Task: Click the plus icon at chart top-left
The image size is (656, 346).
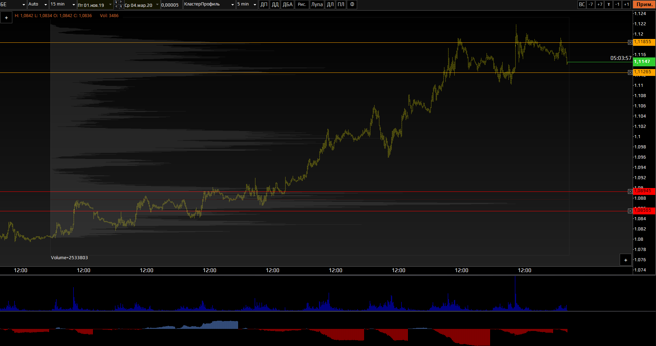Action: pyautogui.click(x=6, y=17)
